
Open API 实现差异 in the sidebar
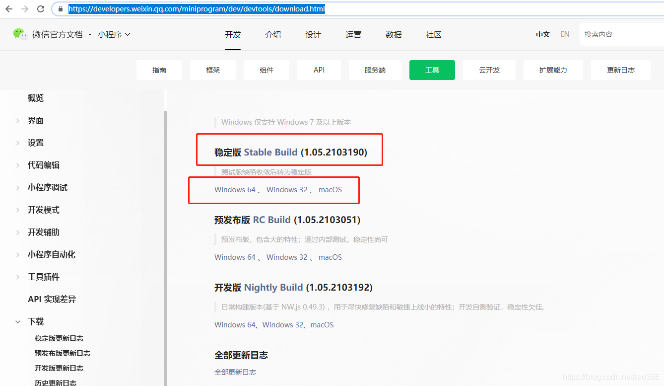[x=52, y=299]
